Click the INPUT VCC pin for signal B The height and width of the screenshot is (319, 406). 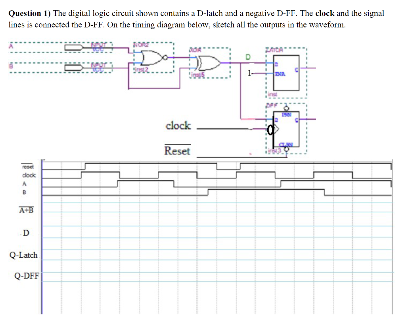tap(73, 66)
